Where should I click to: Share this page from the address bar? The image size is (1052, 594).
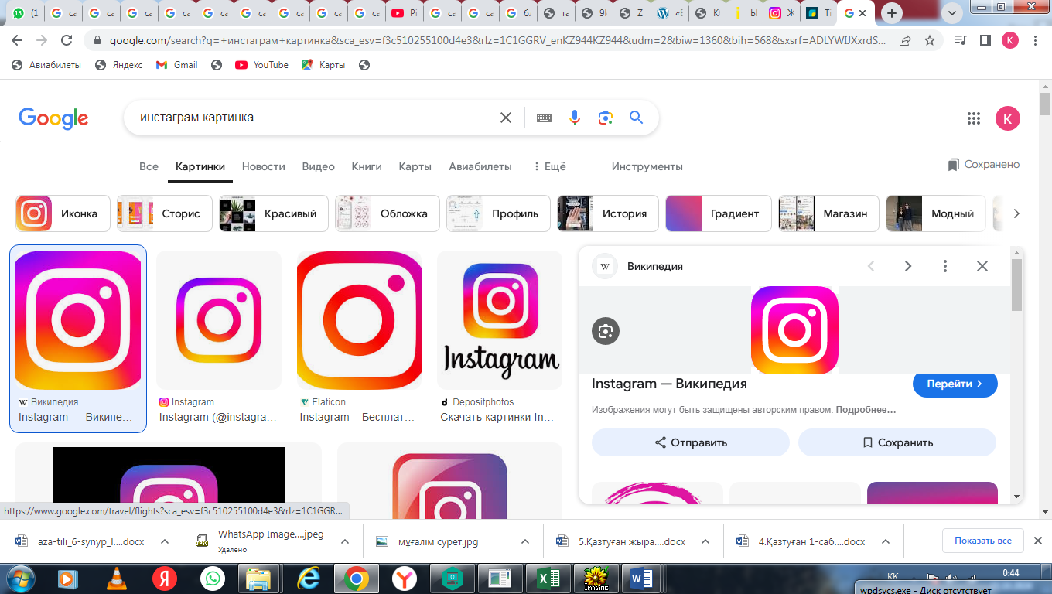(x=905, y=40)
